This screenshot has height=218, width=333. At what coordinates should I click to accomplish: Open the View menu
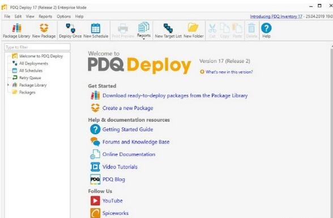pyautogui.click(x=30, y=16)
